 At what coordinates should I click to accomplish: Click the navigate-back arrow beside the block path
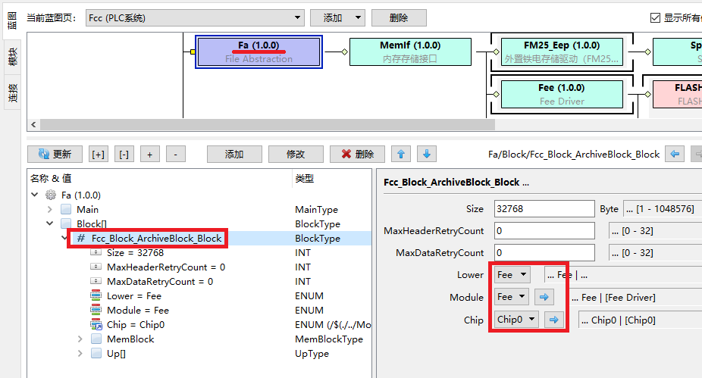(675, 154)
